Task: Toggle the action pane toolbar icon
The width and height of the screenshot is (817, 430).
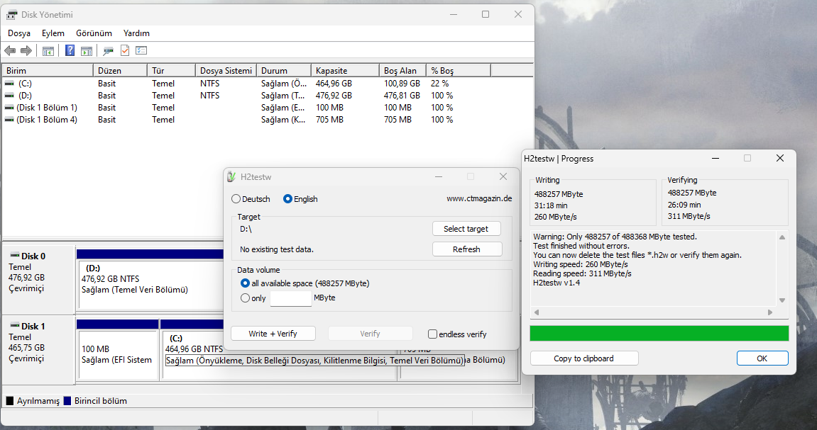Action: 87,50
